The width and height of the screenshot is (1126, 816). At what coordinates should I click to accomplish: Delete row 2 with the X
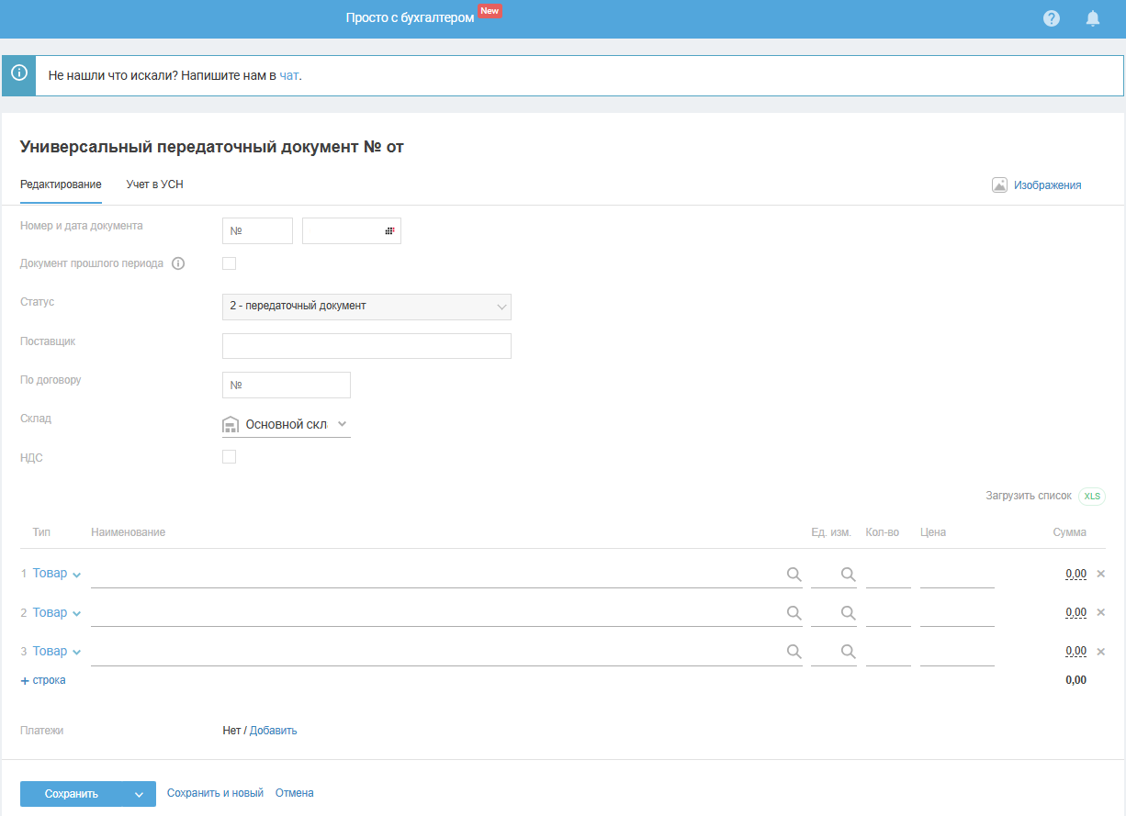(x=1101, y=612)
